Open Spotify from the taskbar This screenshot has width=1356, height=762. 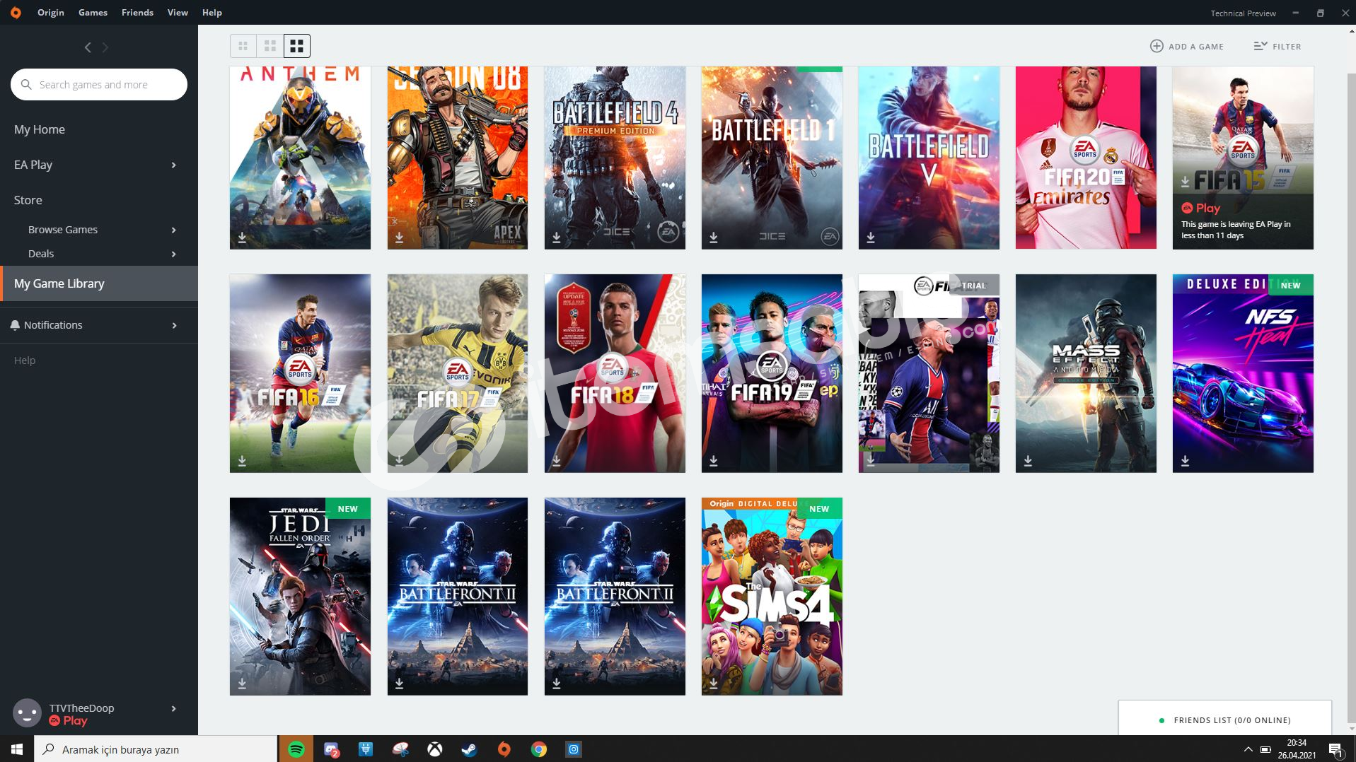296,749
